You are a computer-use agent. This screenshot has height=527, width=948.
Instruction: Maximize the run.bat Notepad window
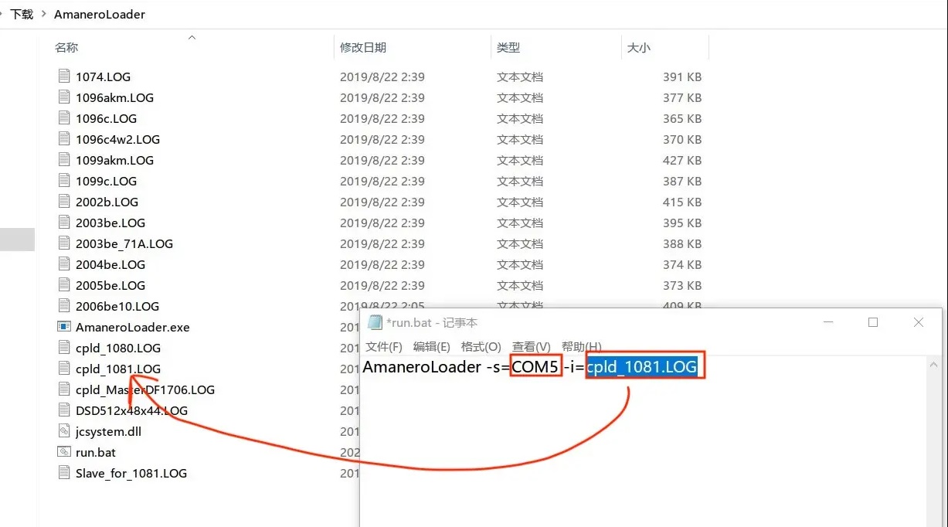(873, 322)
